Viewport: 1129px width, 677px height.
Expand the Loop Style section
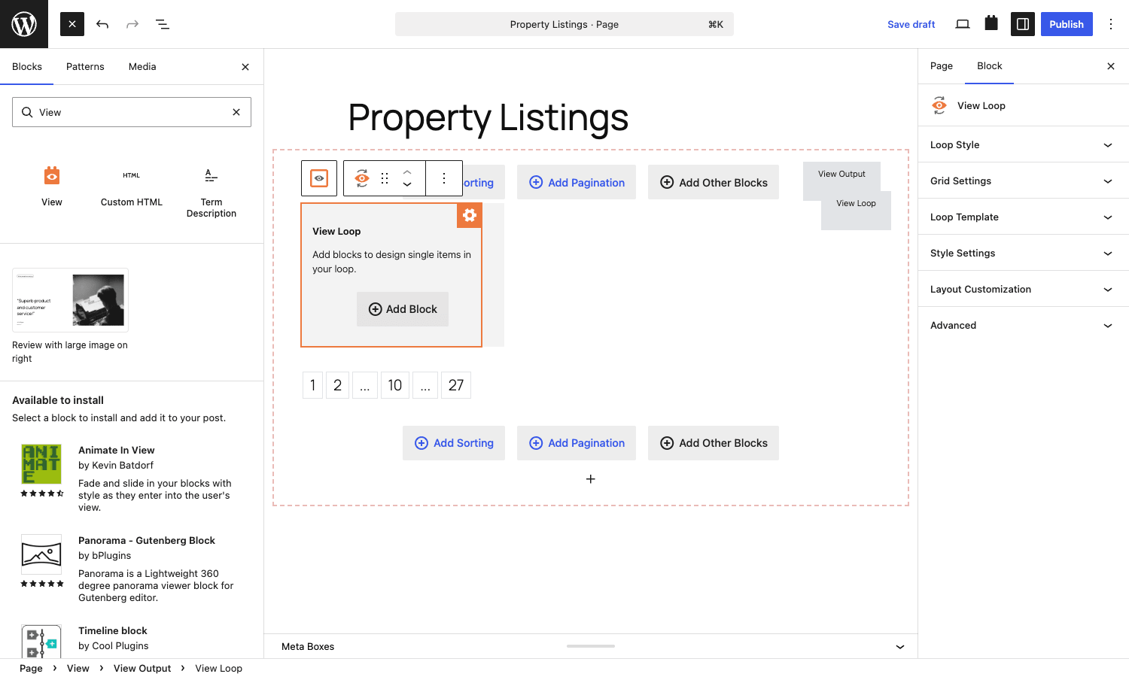click(x=1024, y=144)
